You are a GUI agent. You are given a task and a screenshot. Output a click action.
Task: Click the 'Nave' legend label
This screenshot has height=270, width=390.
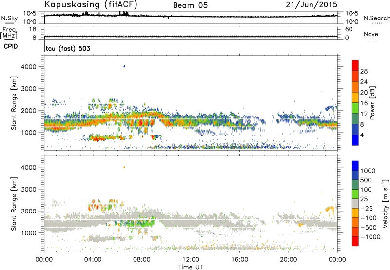point(371,34)
